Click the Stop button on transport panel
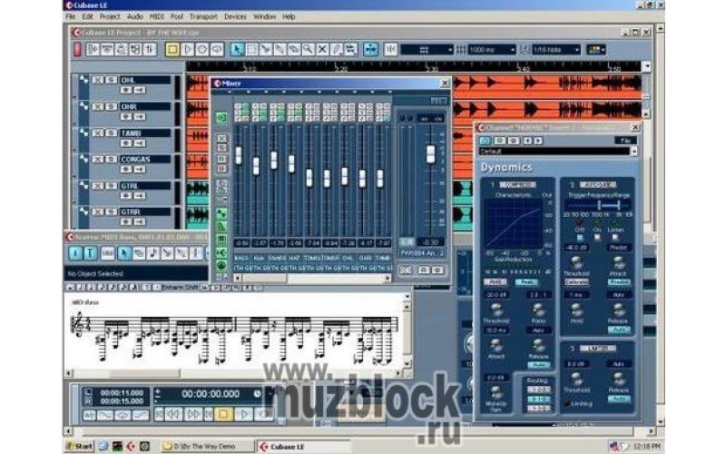Screen dimensions: 726x454 [x=223, y=414]
